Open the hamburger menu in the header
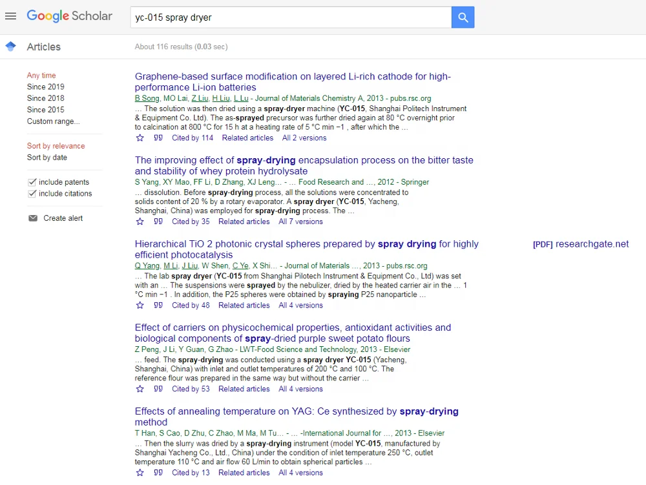 [x=10, y=16]
